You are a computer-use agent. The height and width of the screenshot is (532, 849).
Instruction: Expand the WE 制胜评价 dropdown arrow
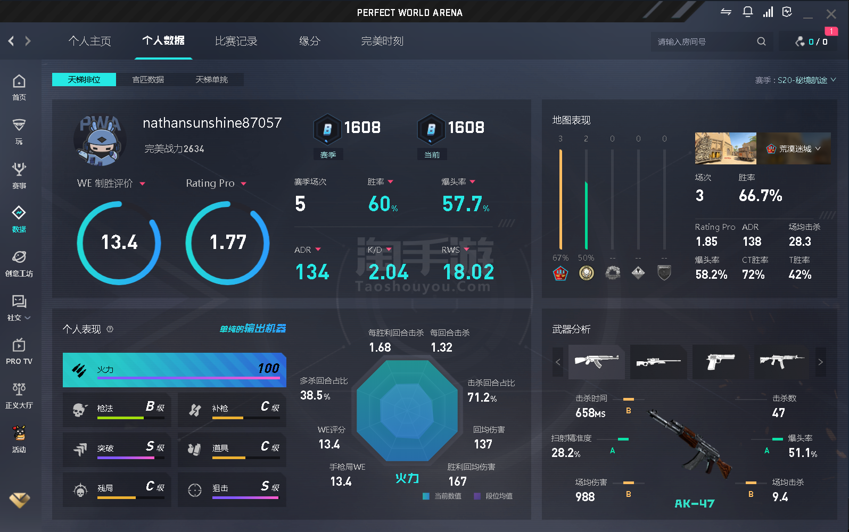[143, 184]
